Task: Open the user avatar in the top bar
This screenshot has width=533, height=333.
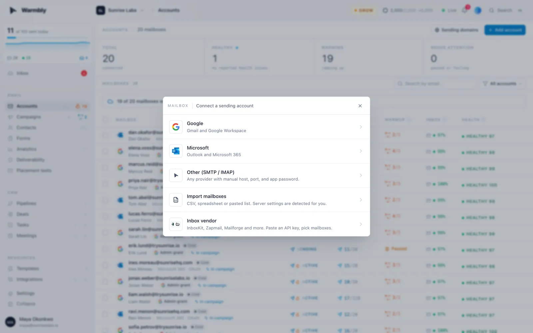Action: [x=478, y=10]
